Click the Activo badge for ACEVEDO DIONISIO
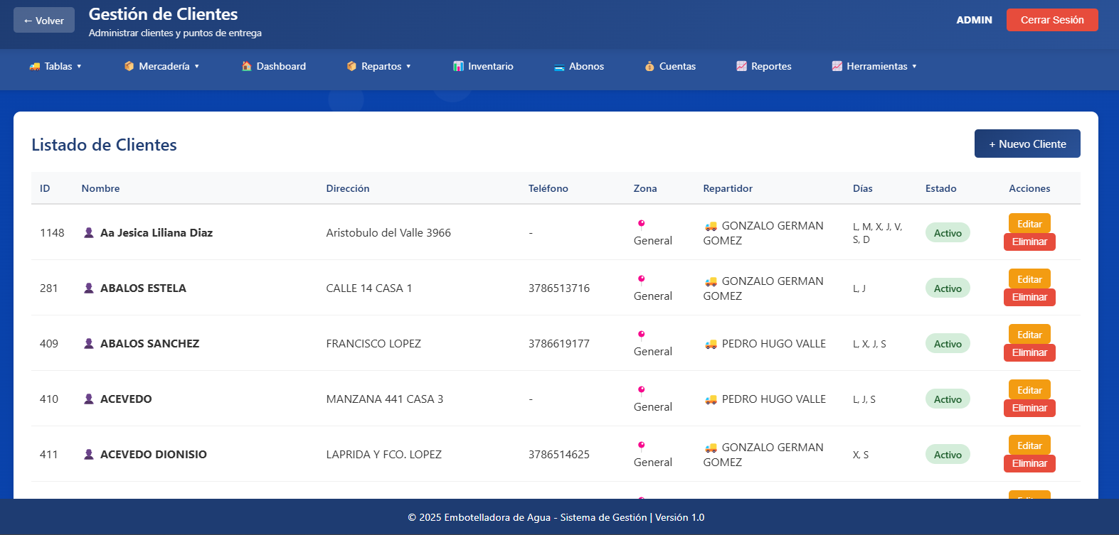Viewport: 1119px width, 535px height. (948, 455)
